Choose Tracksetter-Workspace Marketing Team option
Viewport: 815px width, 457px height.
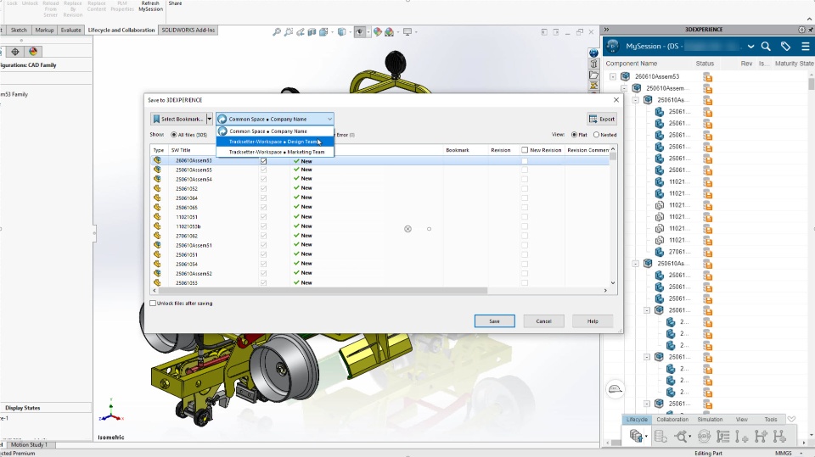(275, 152)
